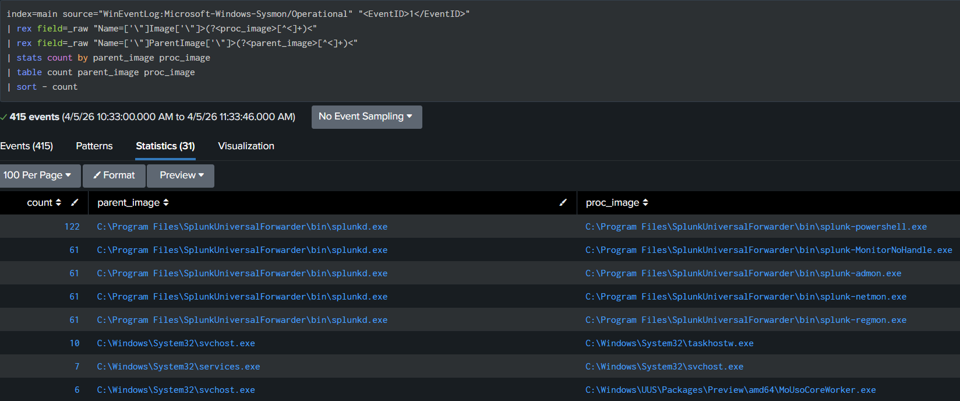
Task: Expand the No Event Sampling dropdown
Action: (366, 117)
